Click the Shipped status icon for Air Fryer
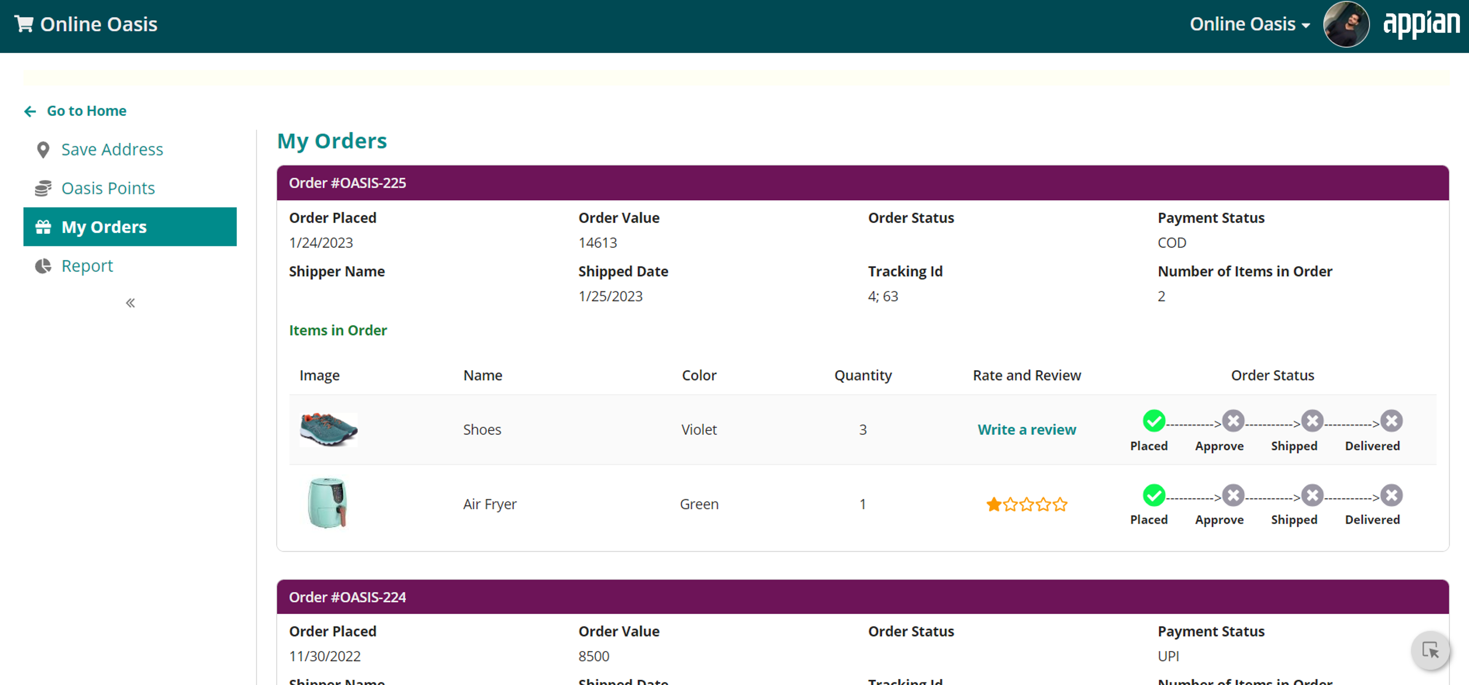This screenshot has height=685, width=1469. [1312, 495]
